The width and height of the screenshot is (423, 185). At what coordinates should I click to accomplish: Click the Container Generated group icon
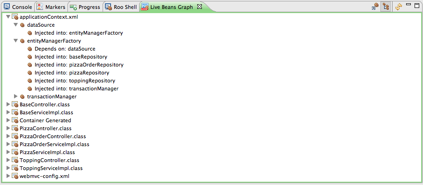[x=15, y=120]
